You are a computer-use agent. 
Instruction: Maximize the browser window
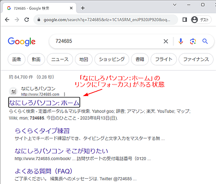click(x=203, y=5)
